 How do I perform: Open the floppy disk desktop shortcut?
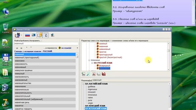tap(6, 60)
